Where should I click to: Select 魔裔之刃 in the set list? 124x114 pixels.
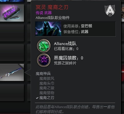[x=47, y=98]
